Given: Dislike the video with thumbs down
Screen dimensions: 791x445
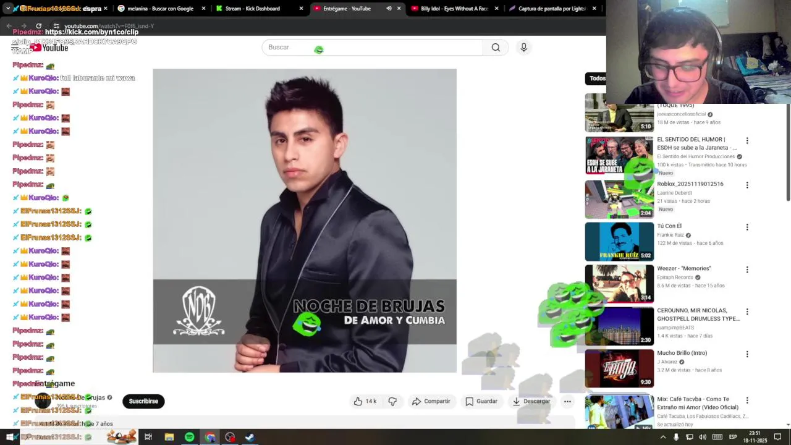Looking at the screenshot, I should [x=392, y=401].
